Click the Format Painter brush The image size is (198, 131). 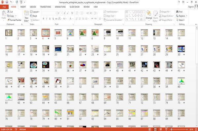(14, 20)
